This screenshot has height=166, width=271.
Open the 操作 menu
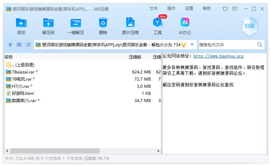tap(171, 9)
